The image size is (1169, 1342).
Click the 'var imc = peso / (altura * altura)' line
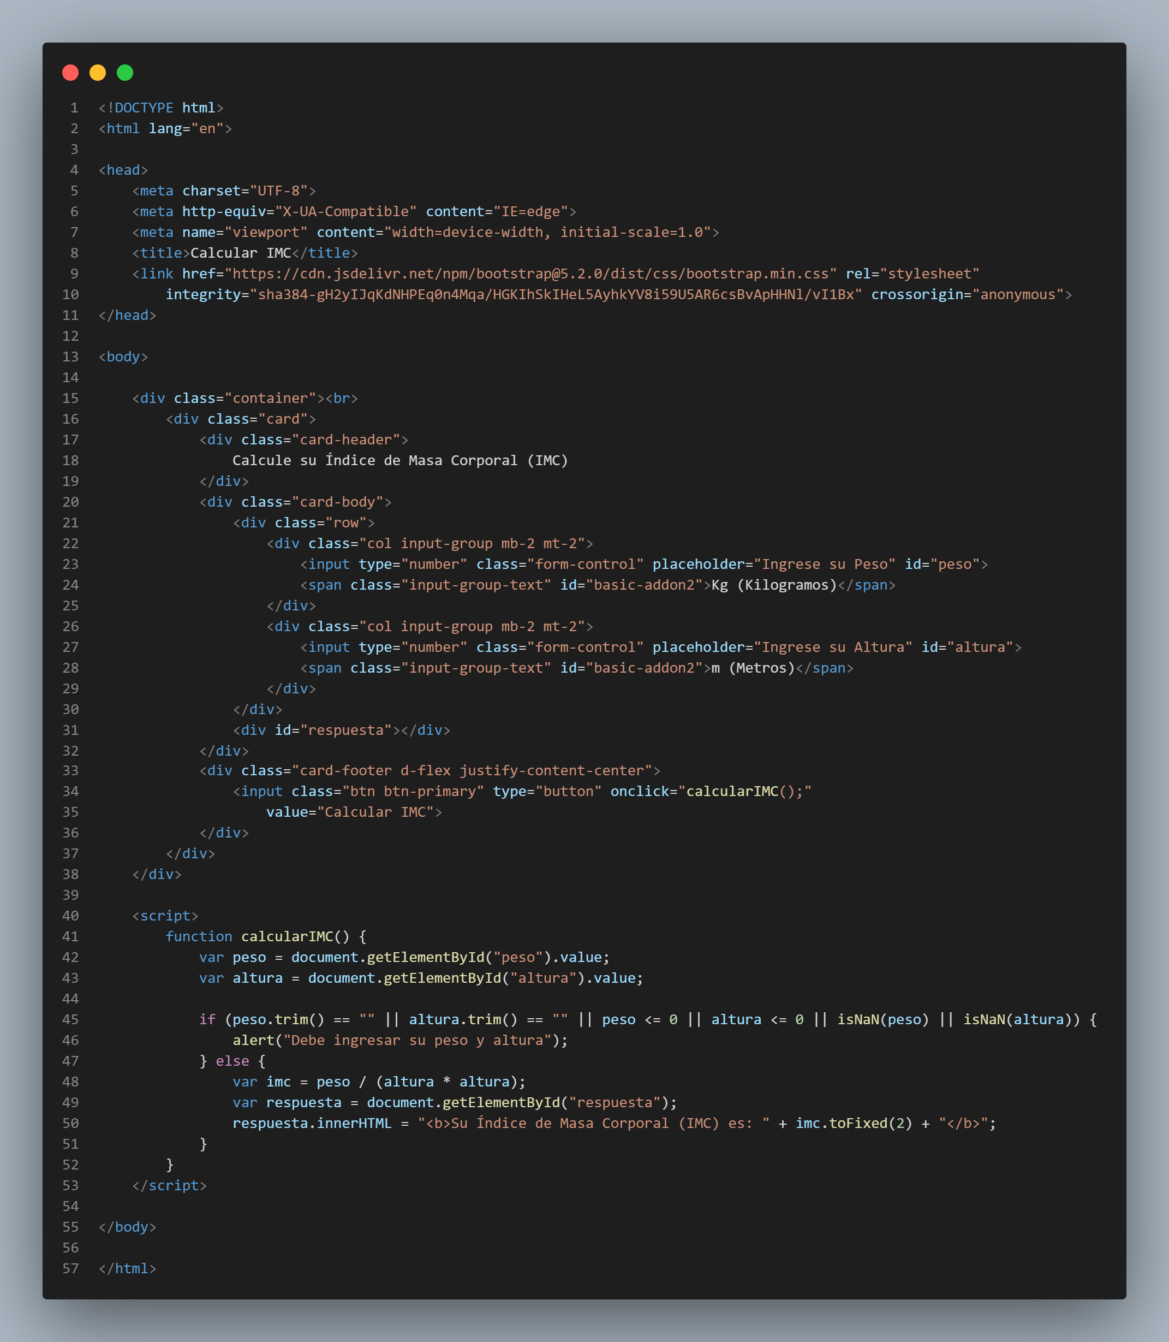pos(380,1082)
